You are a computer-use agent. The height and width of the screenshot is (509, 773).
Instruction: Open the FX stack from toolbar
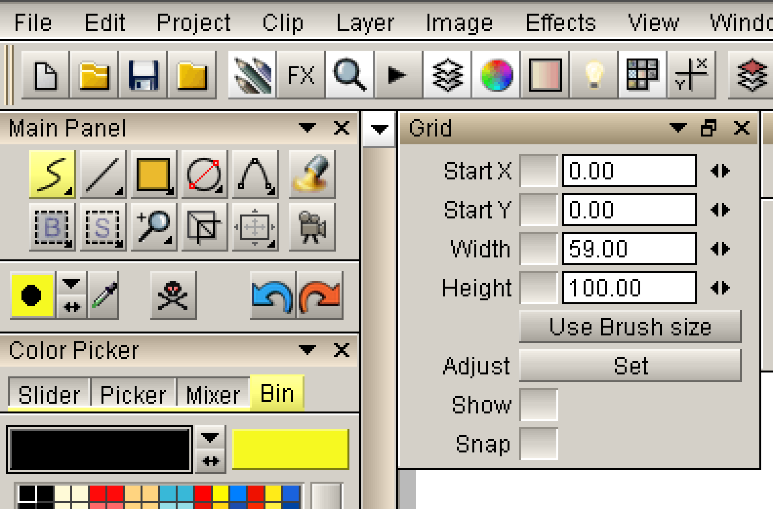(x=301, y=76)
